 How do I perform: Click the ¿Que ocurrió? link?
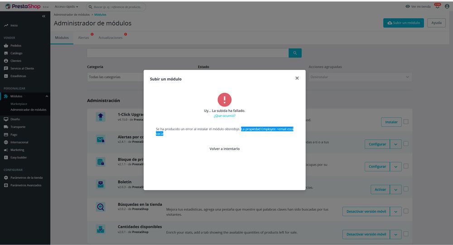[x=225, y=115]
